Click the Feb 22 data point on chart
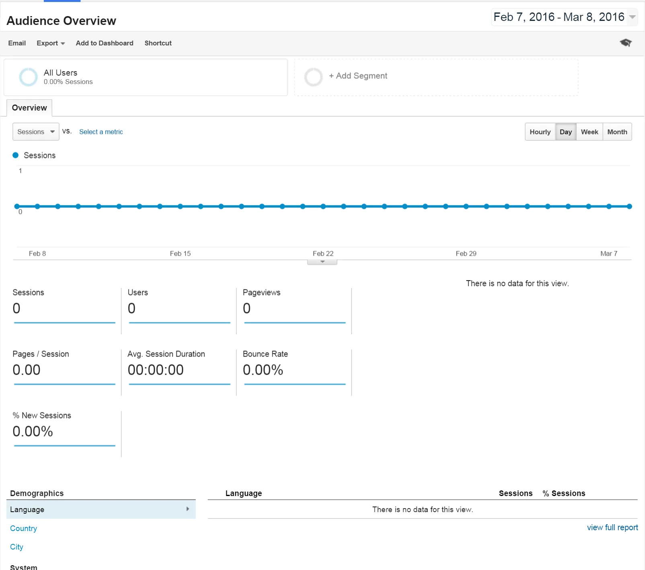 (x=323, y=207)
